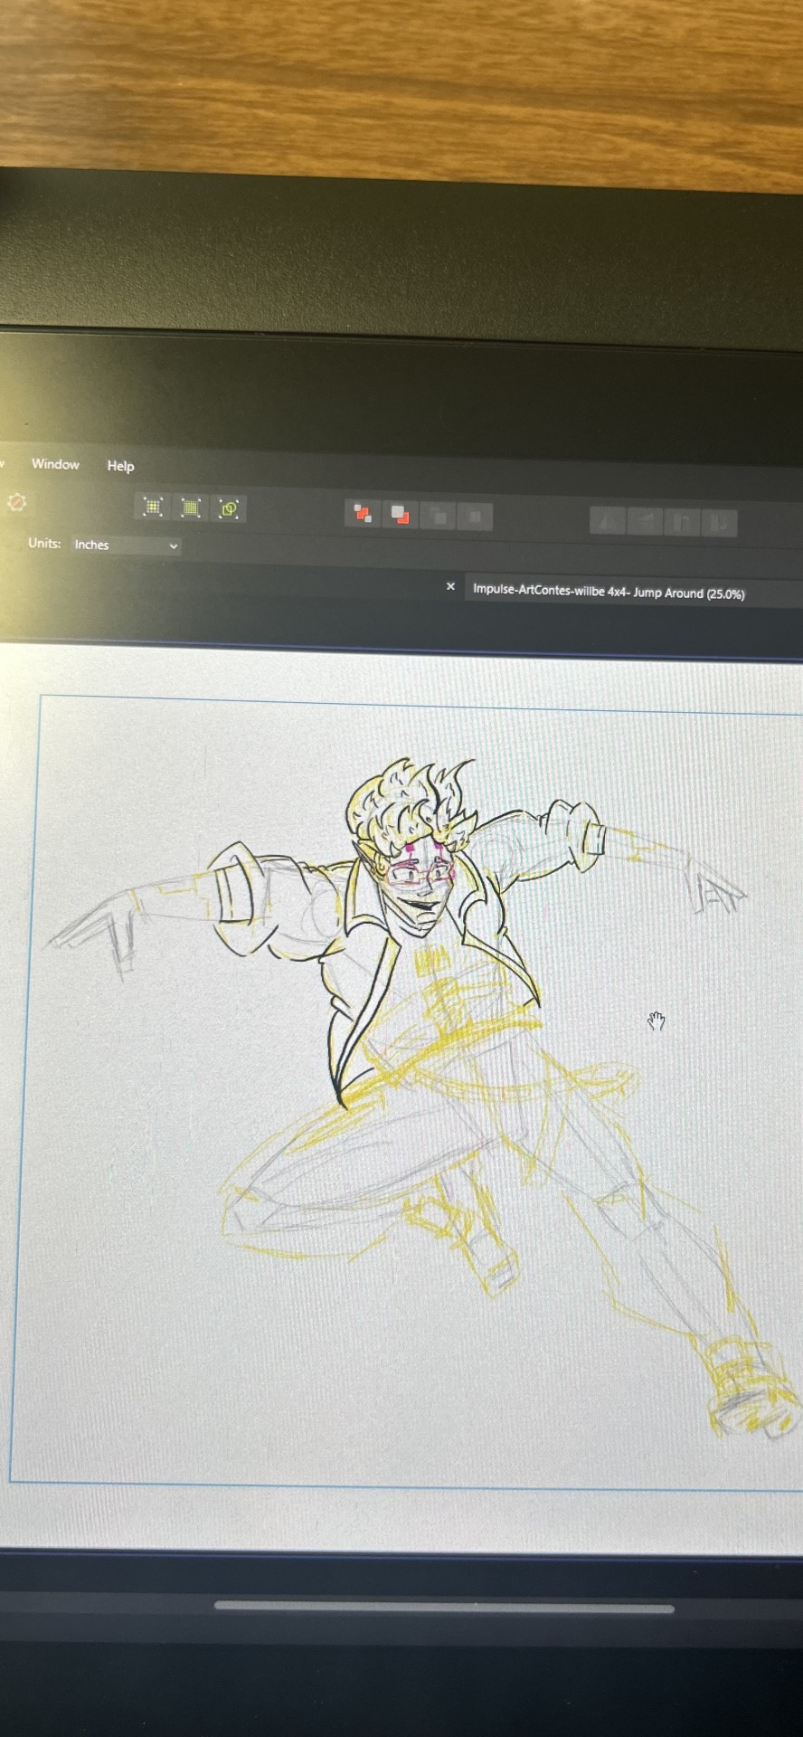Screen dimensions: 803x1737
Task: Click the dimmed Move to Front arrange icon
Action: 476,517
